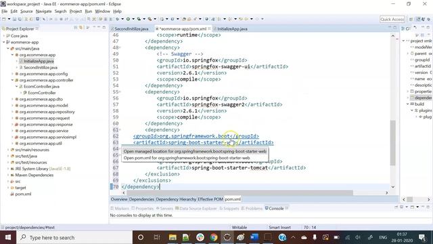Switch to Dependency Hierarchy tab
This screenshot has height=244, width=433.
(x=176, y=199)
